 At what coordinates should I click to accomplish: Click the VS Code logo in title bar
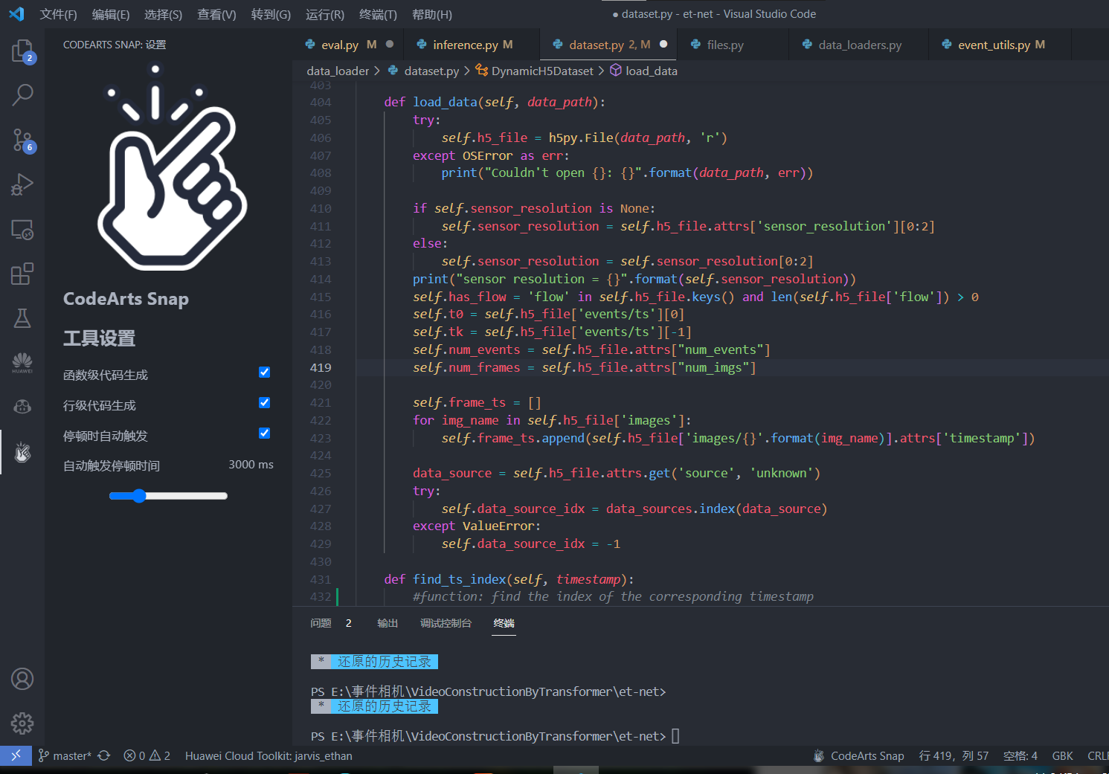(x=16, y=14)
